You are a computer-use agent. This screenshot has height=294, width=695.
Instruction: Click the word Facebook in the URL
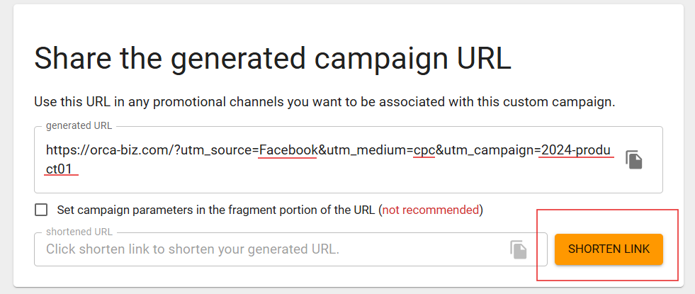tap(288, 150)
